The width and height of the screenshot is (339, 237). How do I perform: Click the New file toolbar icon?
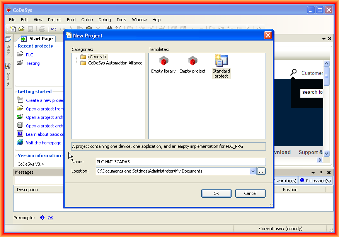click(13, 29)
